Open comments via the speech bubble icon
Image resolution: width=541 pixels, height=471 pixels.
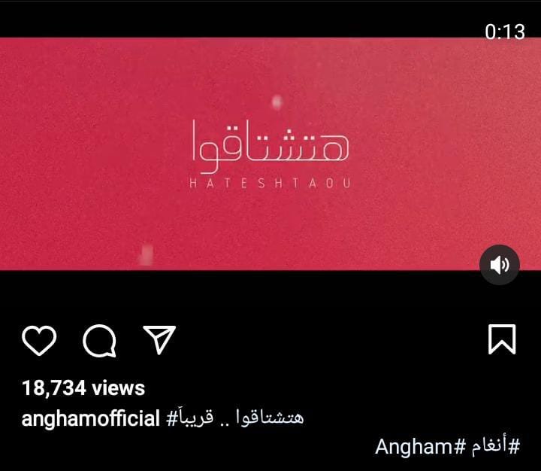[99, 341]
